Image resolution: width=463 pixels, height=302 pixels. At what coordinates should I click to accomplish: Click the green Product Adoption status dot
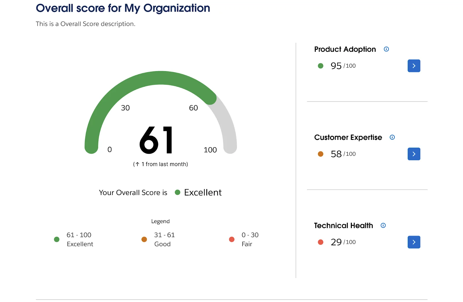pyautogui.click(x=321, y=66)
